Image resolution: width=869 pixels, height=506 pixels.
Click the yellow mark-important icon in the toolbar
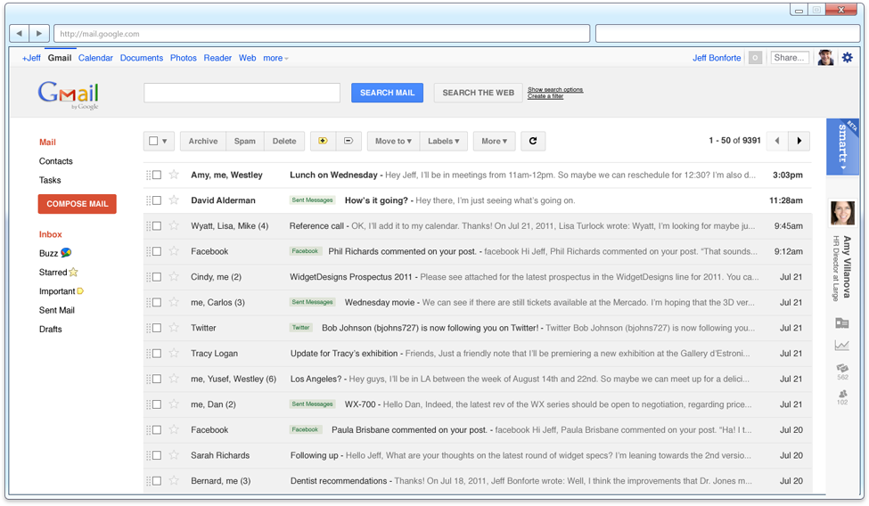tap(323, 141)
